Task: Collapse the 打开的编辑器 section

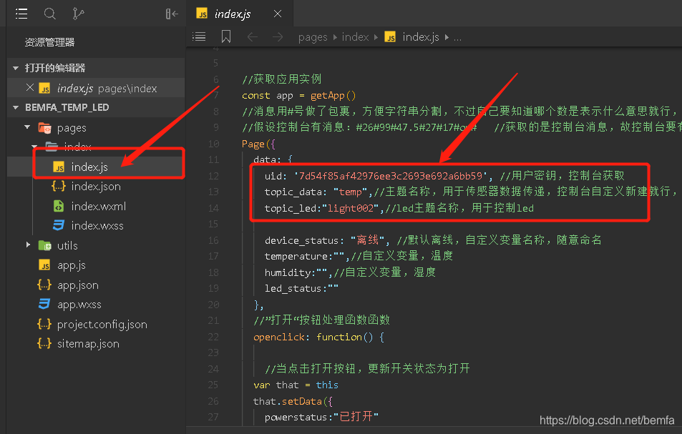Action: click(x=16, y=68)
